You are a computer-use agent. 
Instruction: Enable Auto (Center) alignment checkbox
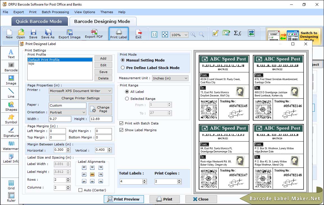point(81,190)
